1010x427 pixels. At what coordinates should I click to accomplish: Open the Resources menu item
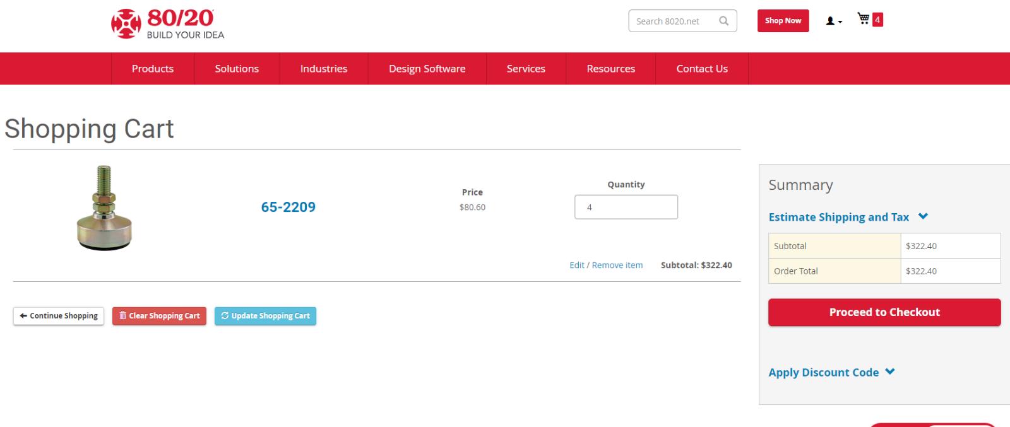pos(611,69)
